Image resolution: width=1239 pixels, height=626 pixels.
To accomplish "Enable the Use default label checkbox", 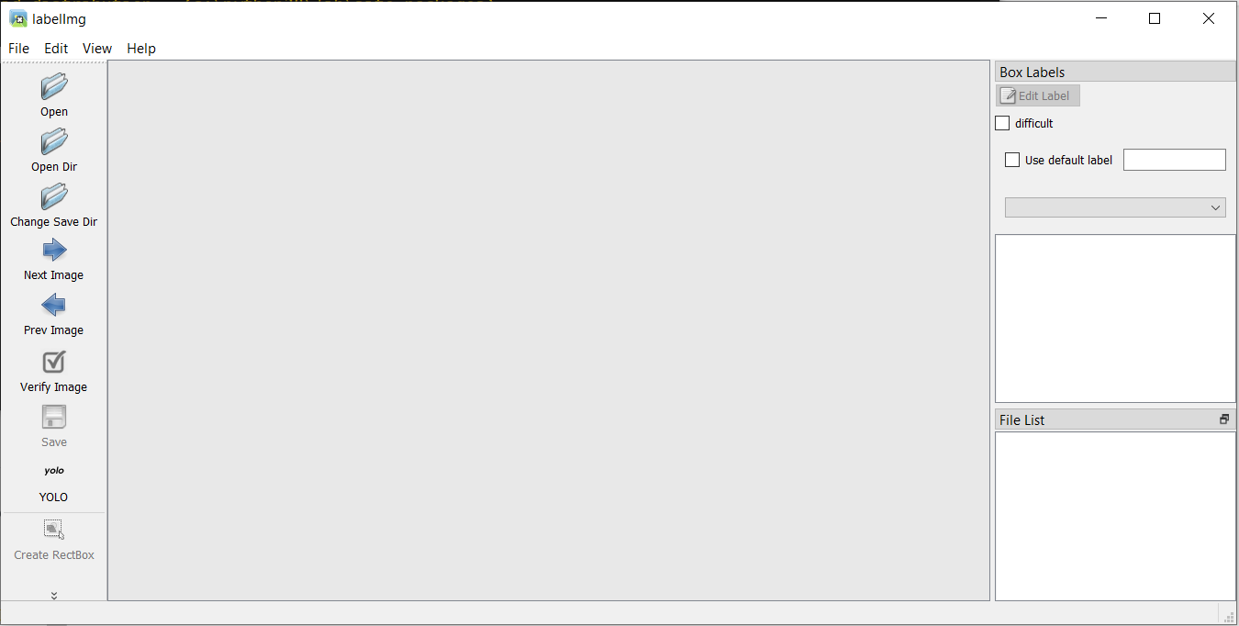I will (x=1012, y=160).
